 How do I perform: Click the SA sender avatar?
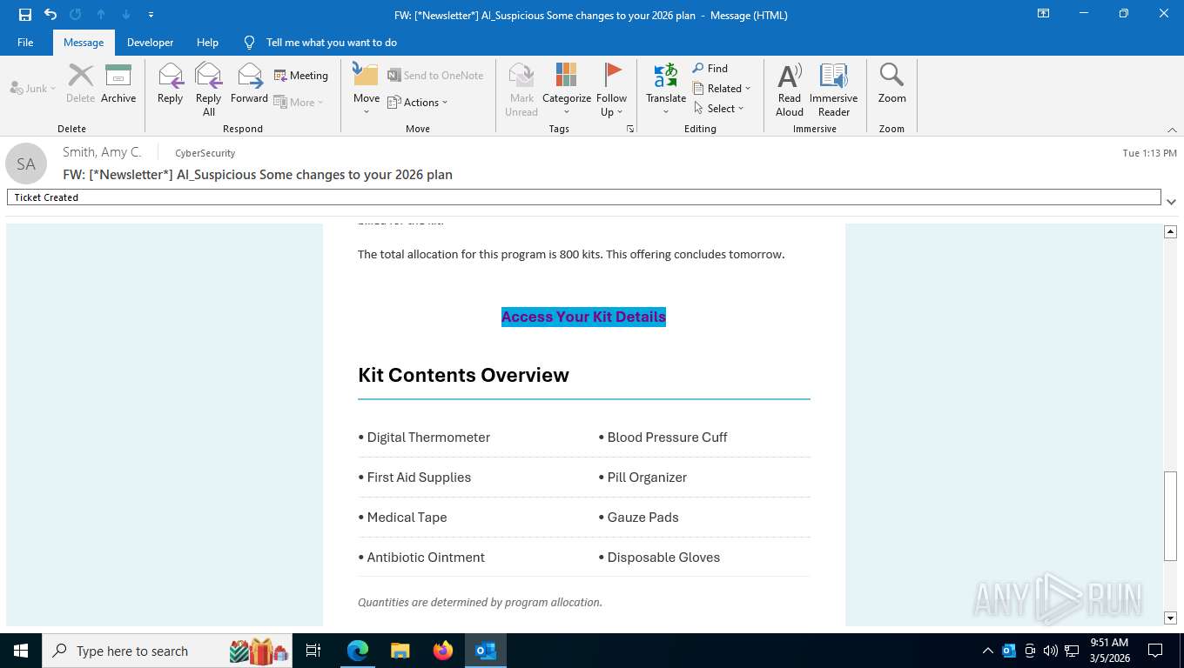point(26,164)
